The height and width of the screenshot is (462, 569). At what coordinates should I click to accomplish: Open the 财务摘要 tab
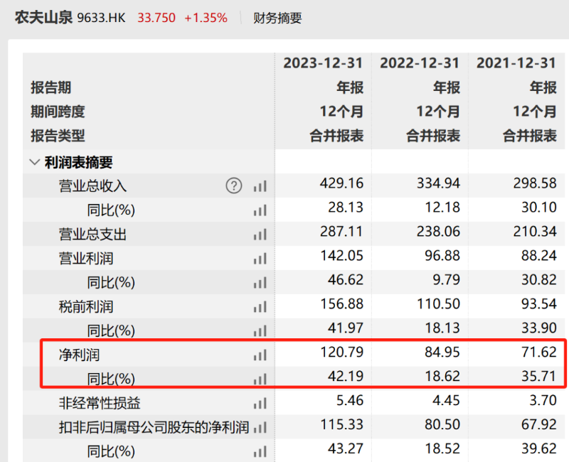tap(277, 18)
